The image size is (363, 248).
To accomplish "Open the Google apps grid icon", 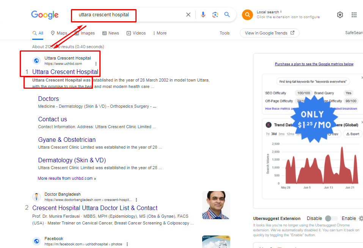I will pos(354,15).
